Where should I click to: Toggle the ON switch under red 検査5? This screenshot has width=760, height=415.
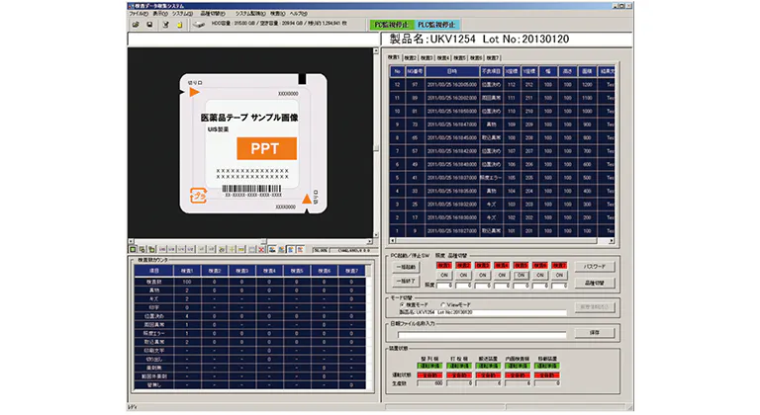point(522,275)
